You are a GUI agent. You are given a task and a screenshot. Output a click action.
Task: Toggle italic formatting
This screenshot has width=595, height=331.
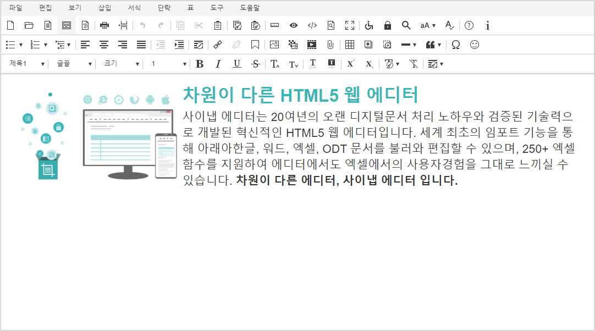pos(218,64)
